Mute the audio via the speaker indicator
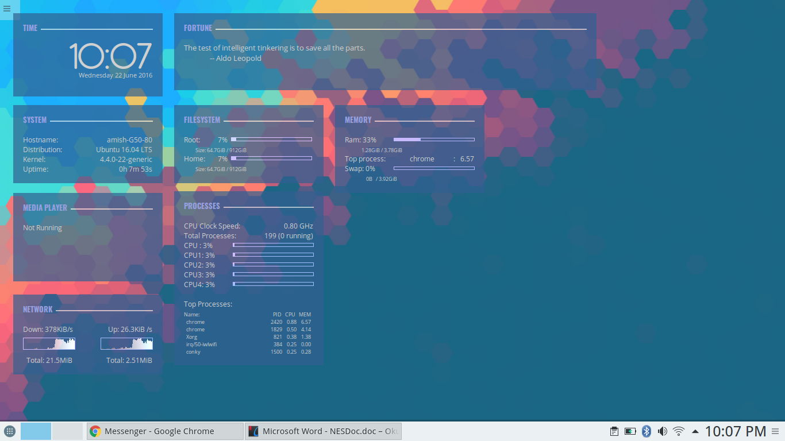 pos(662,431)
